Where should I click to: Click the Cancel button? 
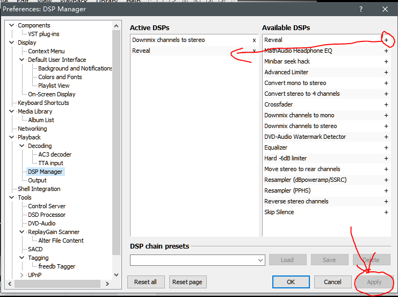click(332, 282)
